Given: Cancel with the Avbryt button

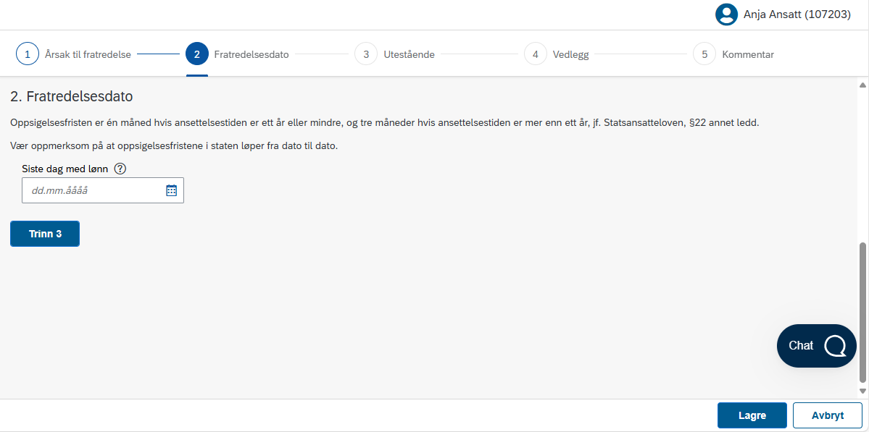Looking at the screenshot, I should [828, 415].
